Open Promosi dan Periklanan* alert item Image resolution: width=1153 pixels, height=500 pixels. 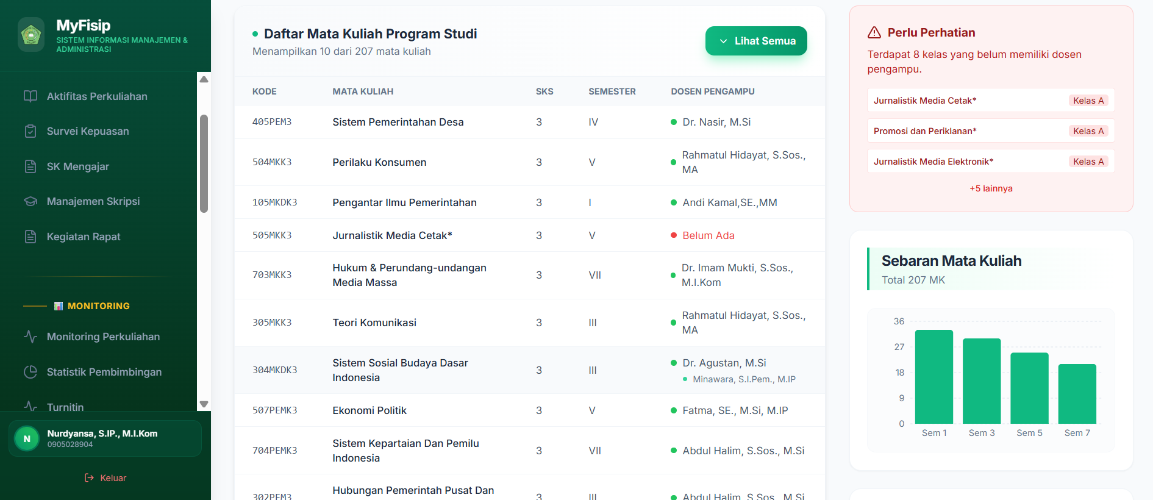(x=991, y=131)
